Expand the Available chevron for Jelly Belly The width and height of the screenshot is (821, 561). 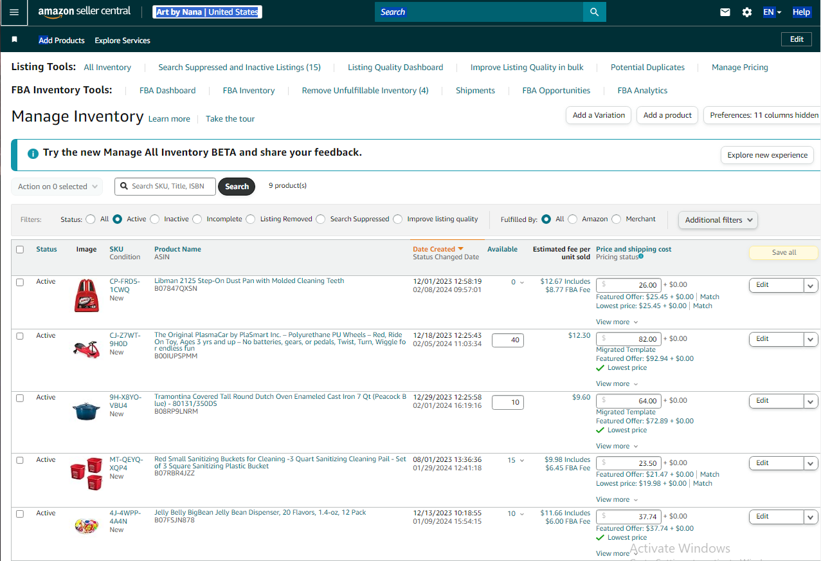click(521, 514)
